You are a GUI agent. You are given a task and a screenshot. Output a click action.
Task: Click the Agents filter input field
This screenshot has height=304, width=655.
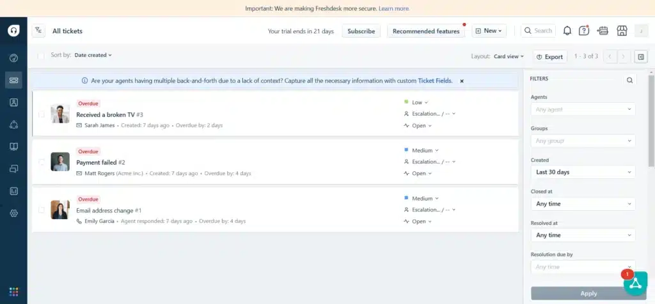[583, 110]
